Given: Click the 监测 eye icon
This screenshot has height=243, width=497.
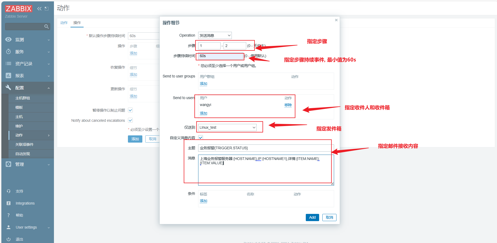Looking at the screenshot, I should tap(9, 40).
